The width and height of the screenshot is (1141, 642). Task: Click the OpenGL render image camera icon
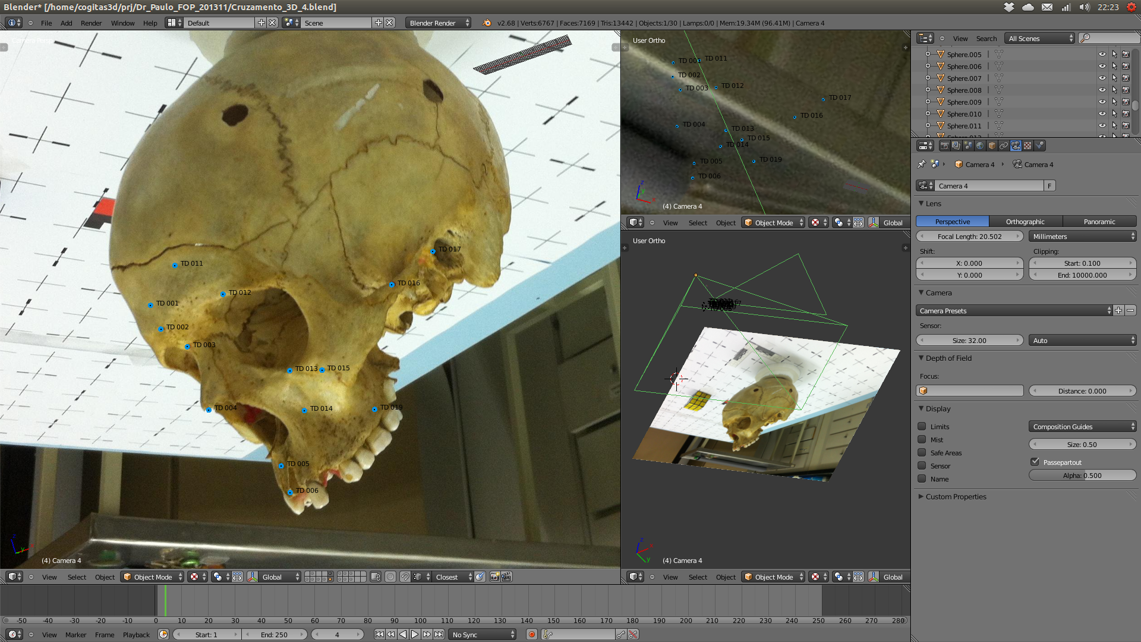[494, 577]
